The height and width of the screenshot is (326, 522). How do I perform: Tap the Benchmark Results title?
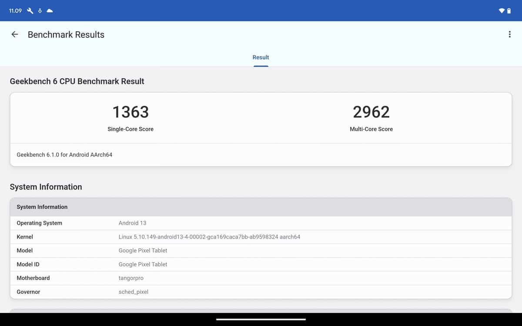tap(66, 35)
